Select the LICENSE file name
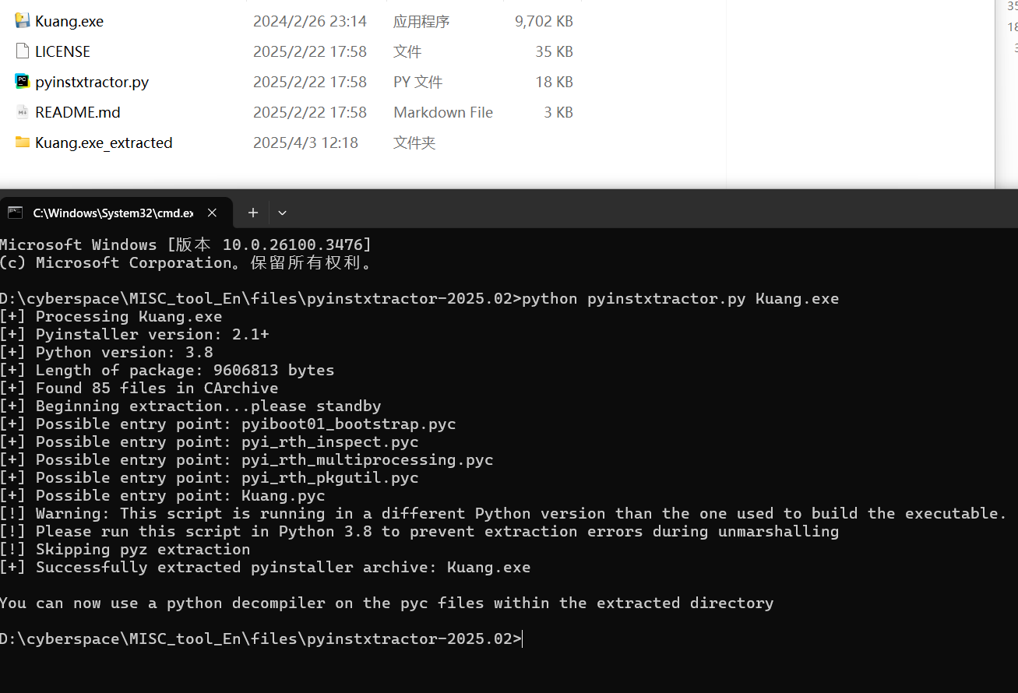 [62, 51]
